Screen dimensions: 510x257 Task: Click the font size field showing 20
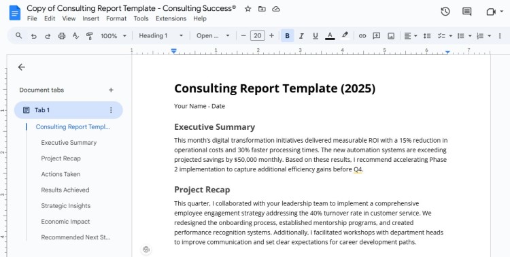258,35
